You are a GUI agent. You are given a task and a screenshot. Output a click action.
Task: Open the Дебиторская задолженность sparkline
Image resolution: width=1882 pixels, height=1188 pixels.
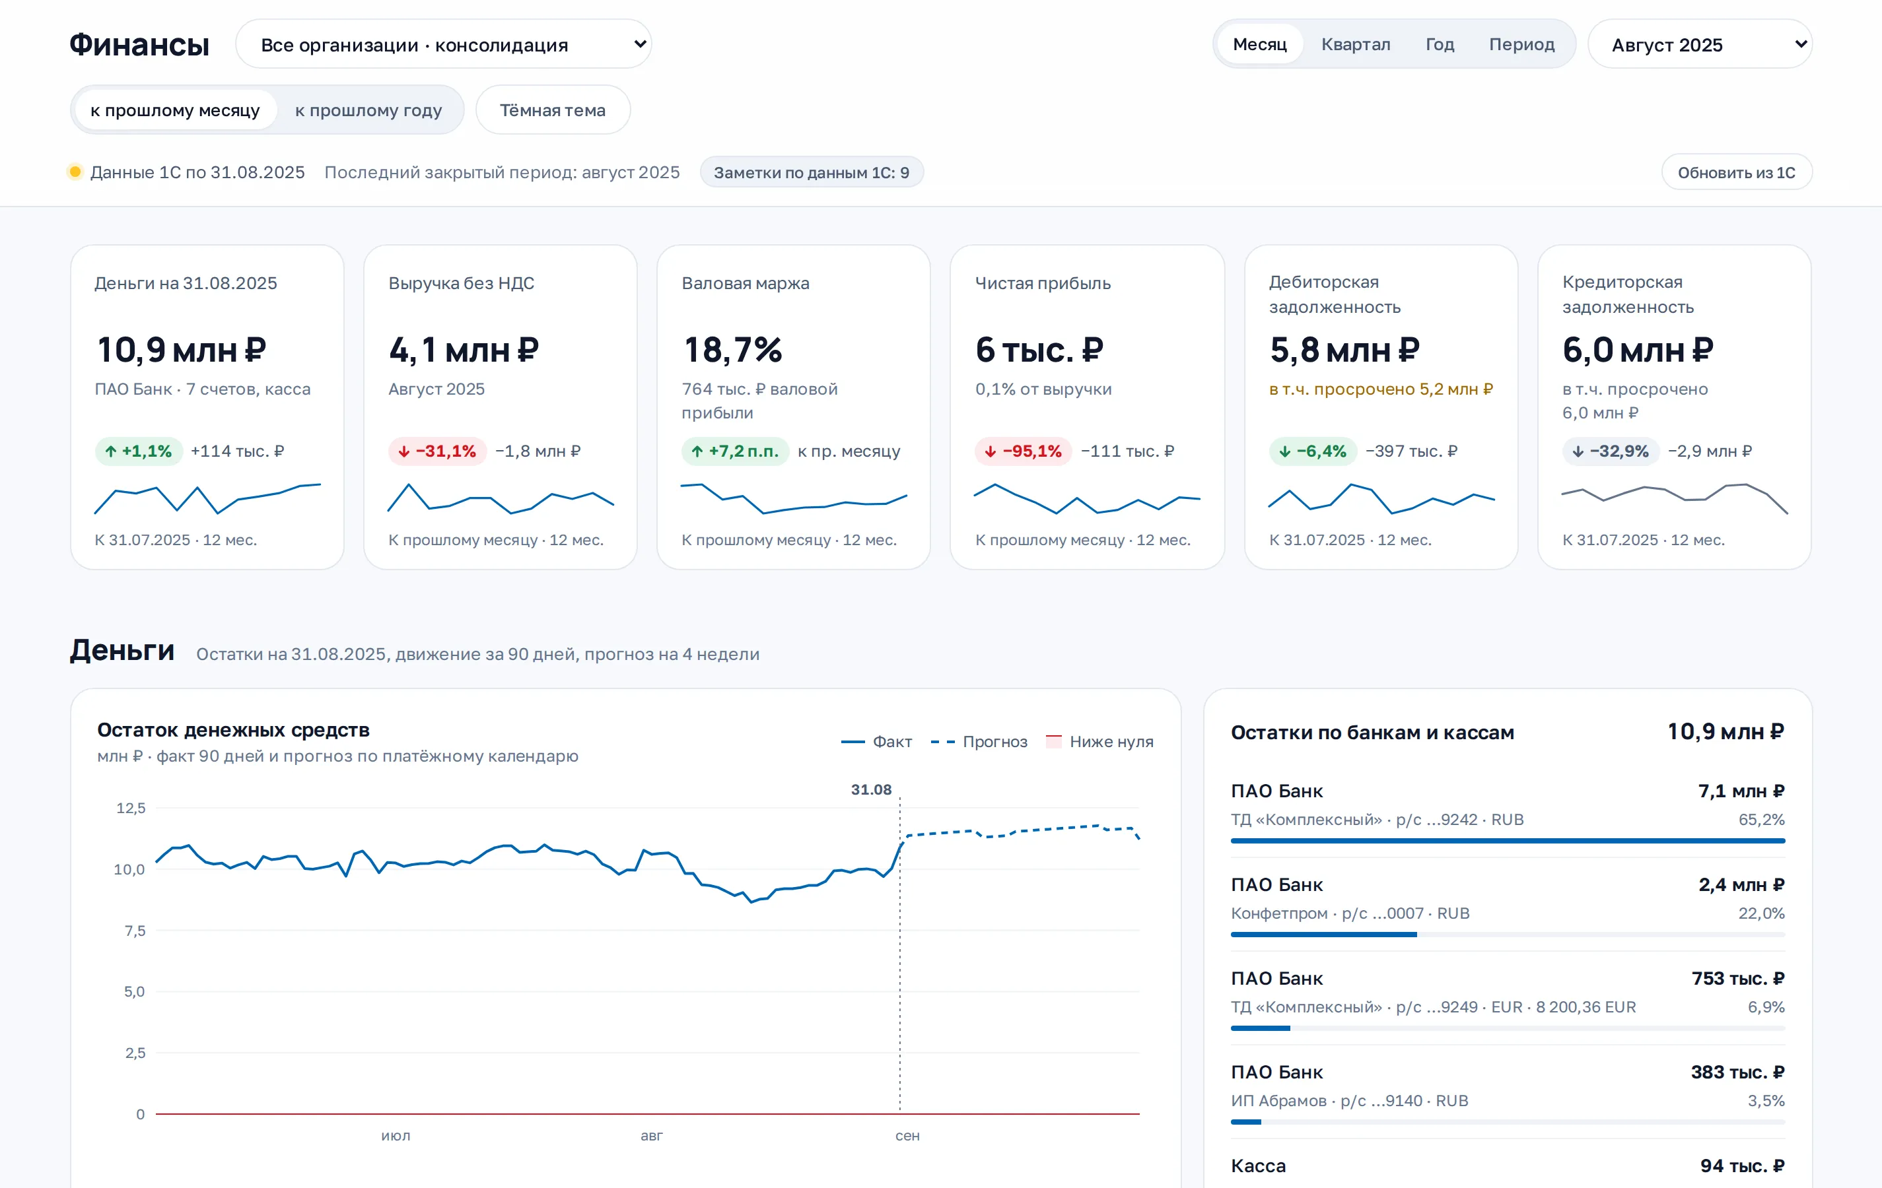(1381, 498)
